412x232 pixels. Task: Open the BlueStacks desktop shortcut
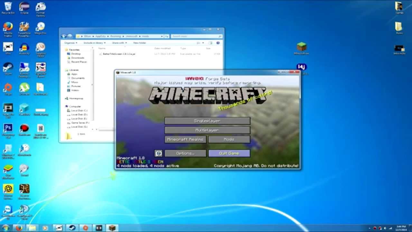[8, 171]
